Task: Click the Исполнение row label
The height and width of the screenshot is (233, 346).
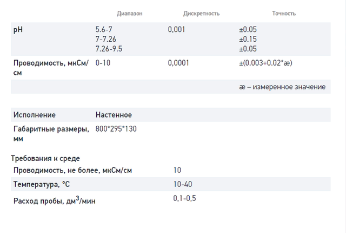Action: tap(35, 115)
